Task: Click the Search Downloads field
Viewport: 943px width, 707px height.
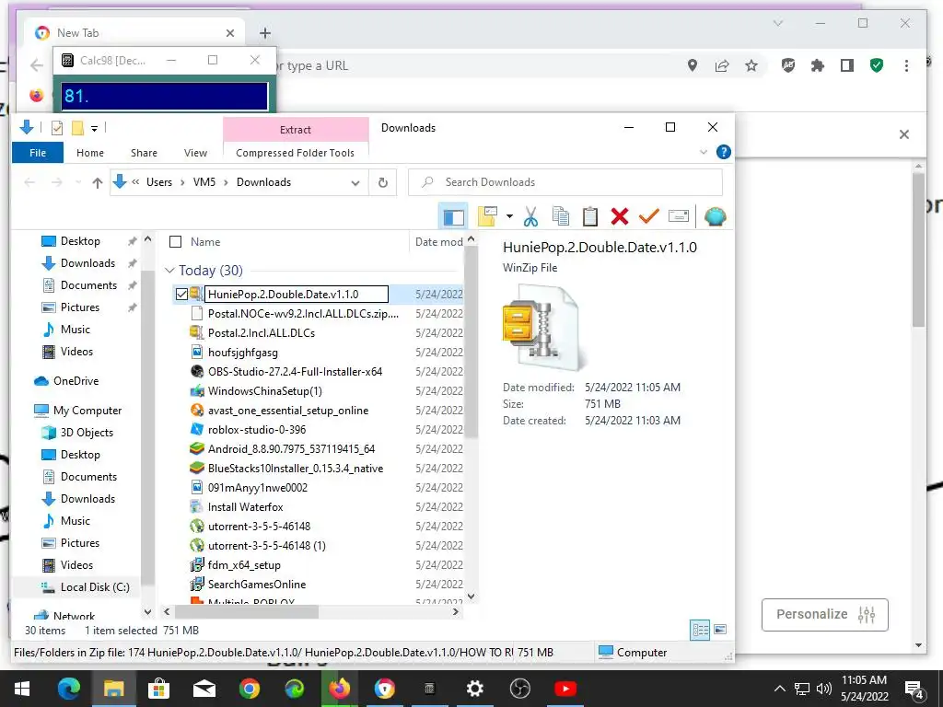Action: pos(565,182)
